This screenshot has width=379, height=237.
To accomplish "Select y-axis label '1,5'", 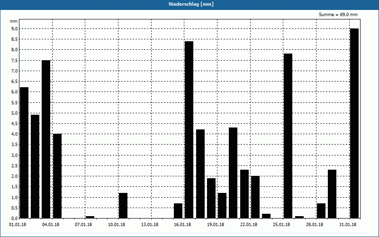I will coord(15,187).
